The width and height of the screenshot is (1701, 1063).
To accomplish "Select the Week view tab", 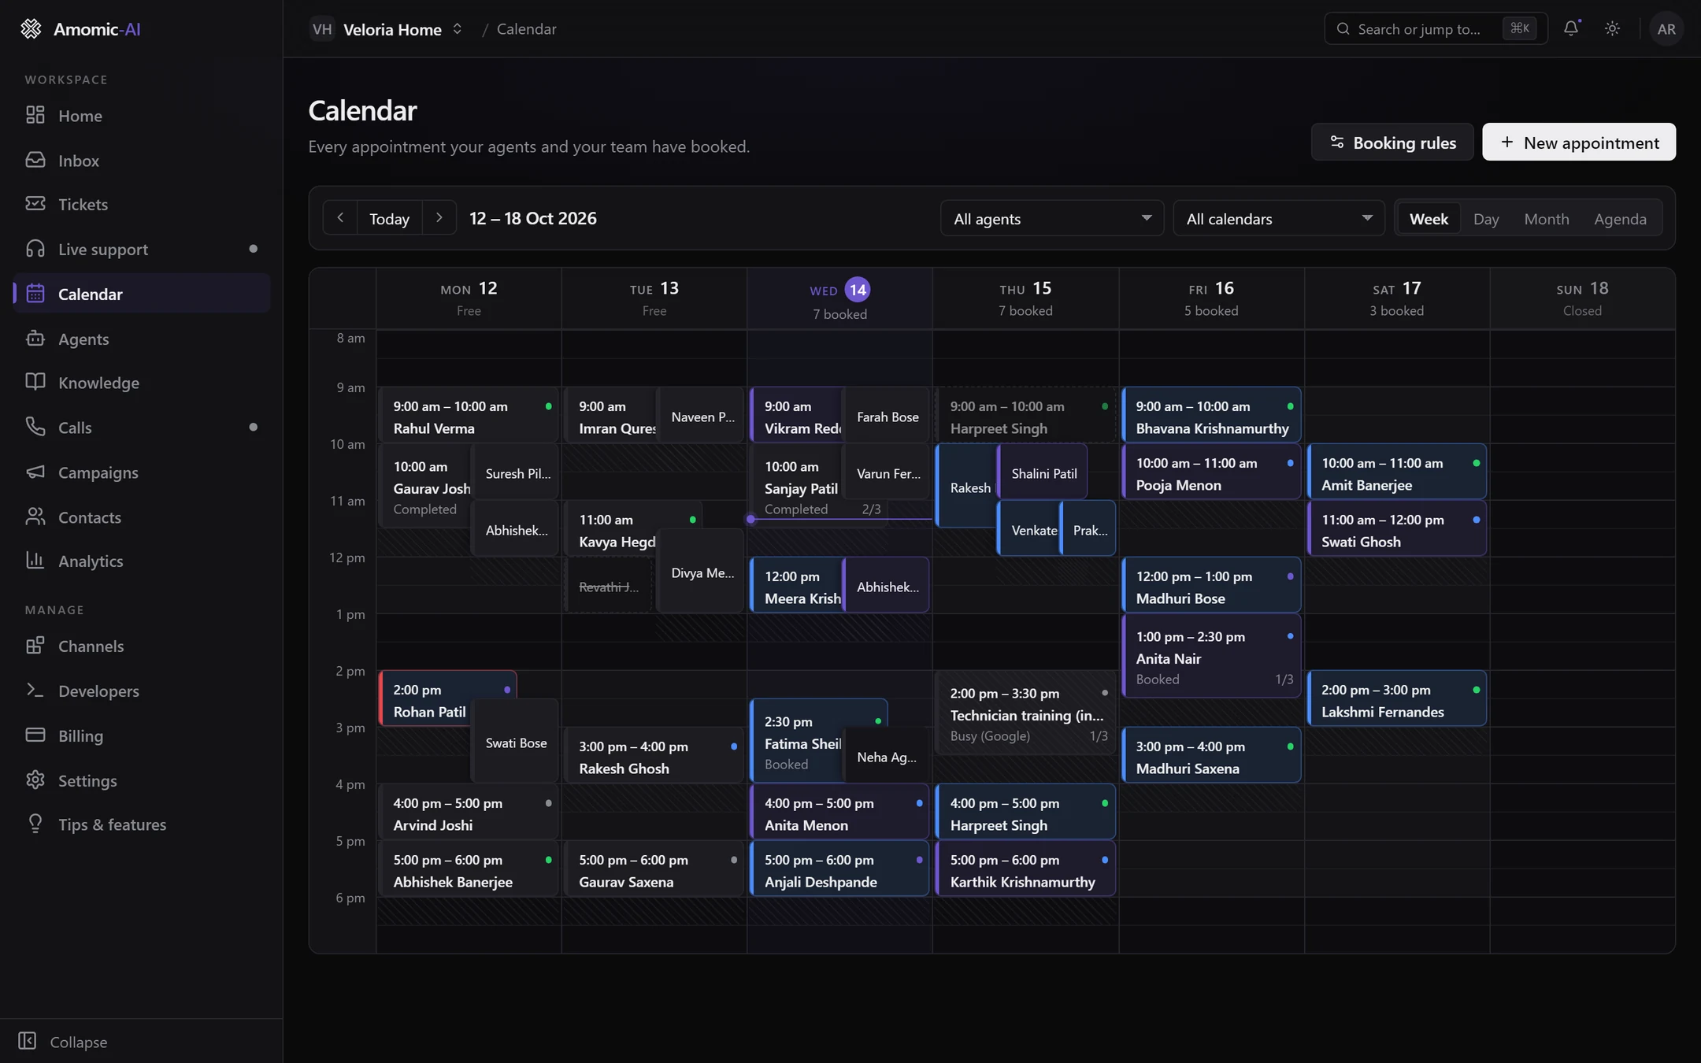I will [x=1429, y=218].
